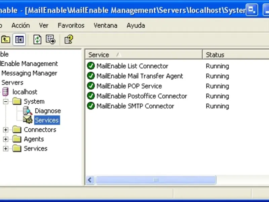
Task: Sort by the Service column header
Action: pyautogui.click(x=144, y=55)
